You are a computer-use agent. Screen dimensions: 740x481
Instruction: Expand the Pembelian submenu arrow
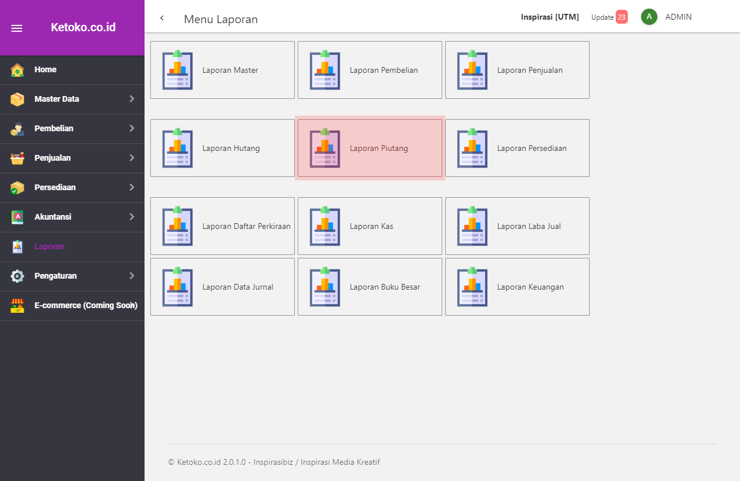[x=132, y=128]
